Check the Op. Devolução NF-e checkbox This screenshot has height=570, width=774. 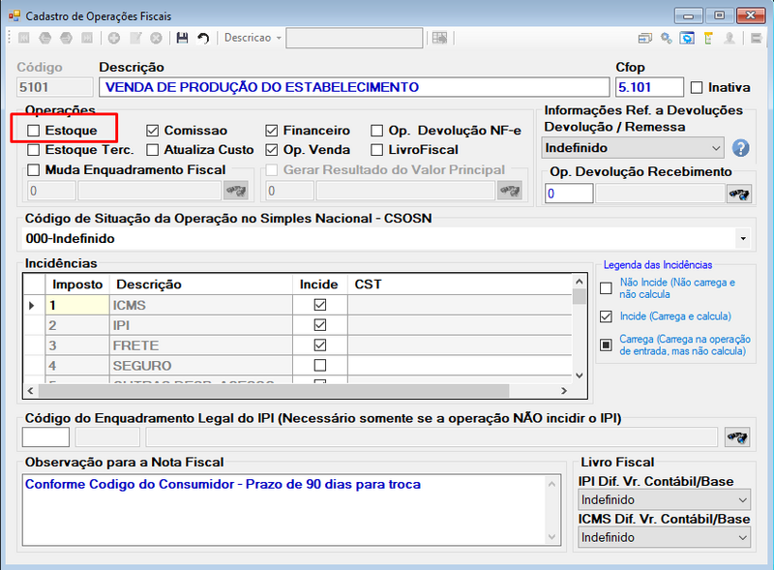tap(376, 131)
